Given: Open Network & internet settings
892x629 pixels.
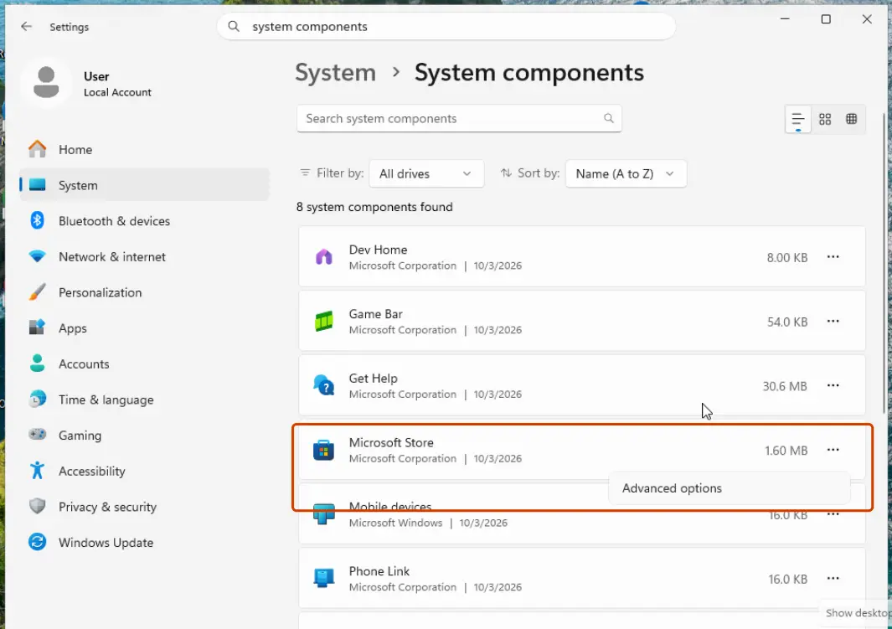Looking at the screenshot, I should tap(145, 256).
